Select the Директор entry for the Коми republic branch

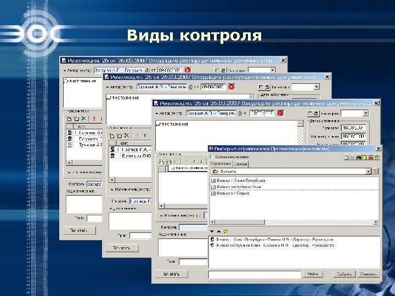tap(272, 245)
